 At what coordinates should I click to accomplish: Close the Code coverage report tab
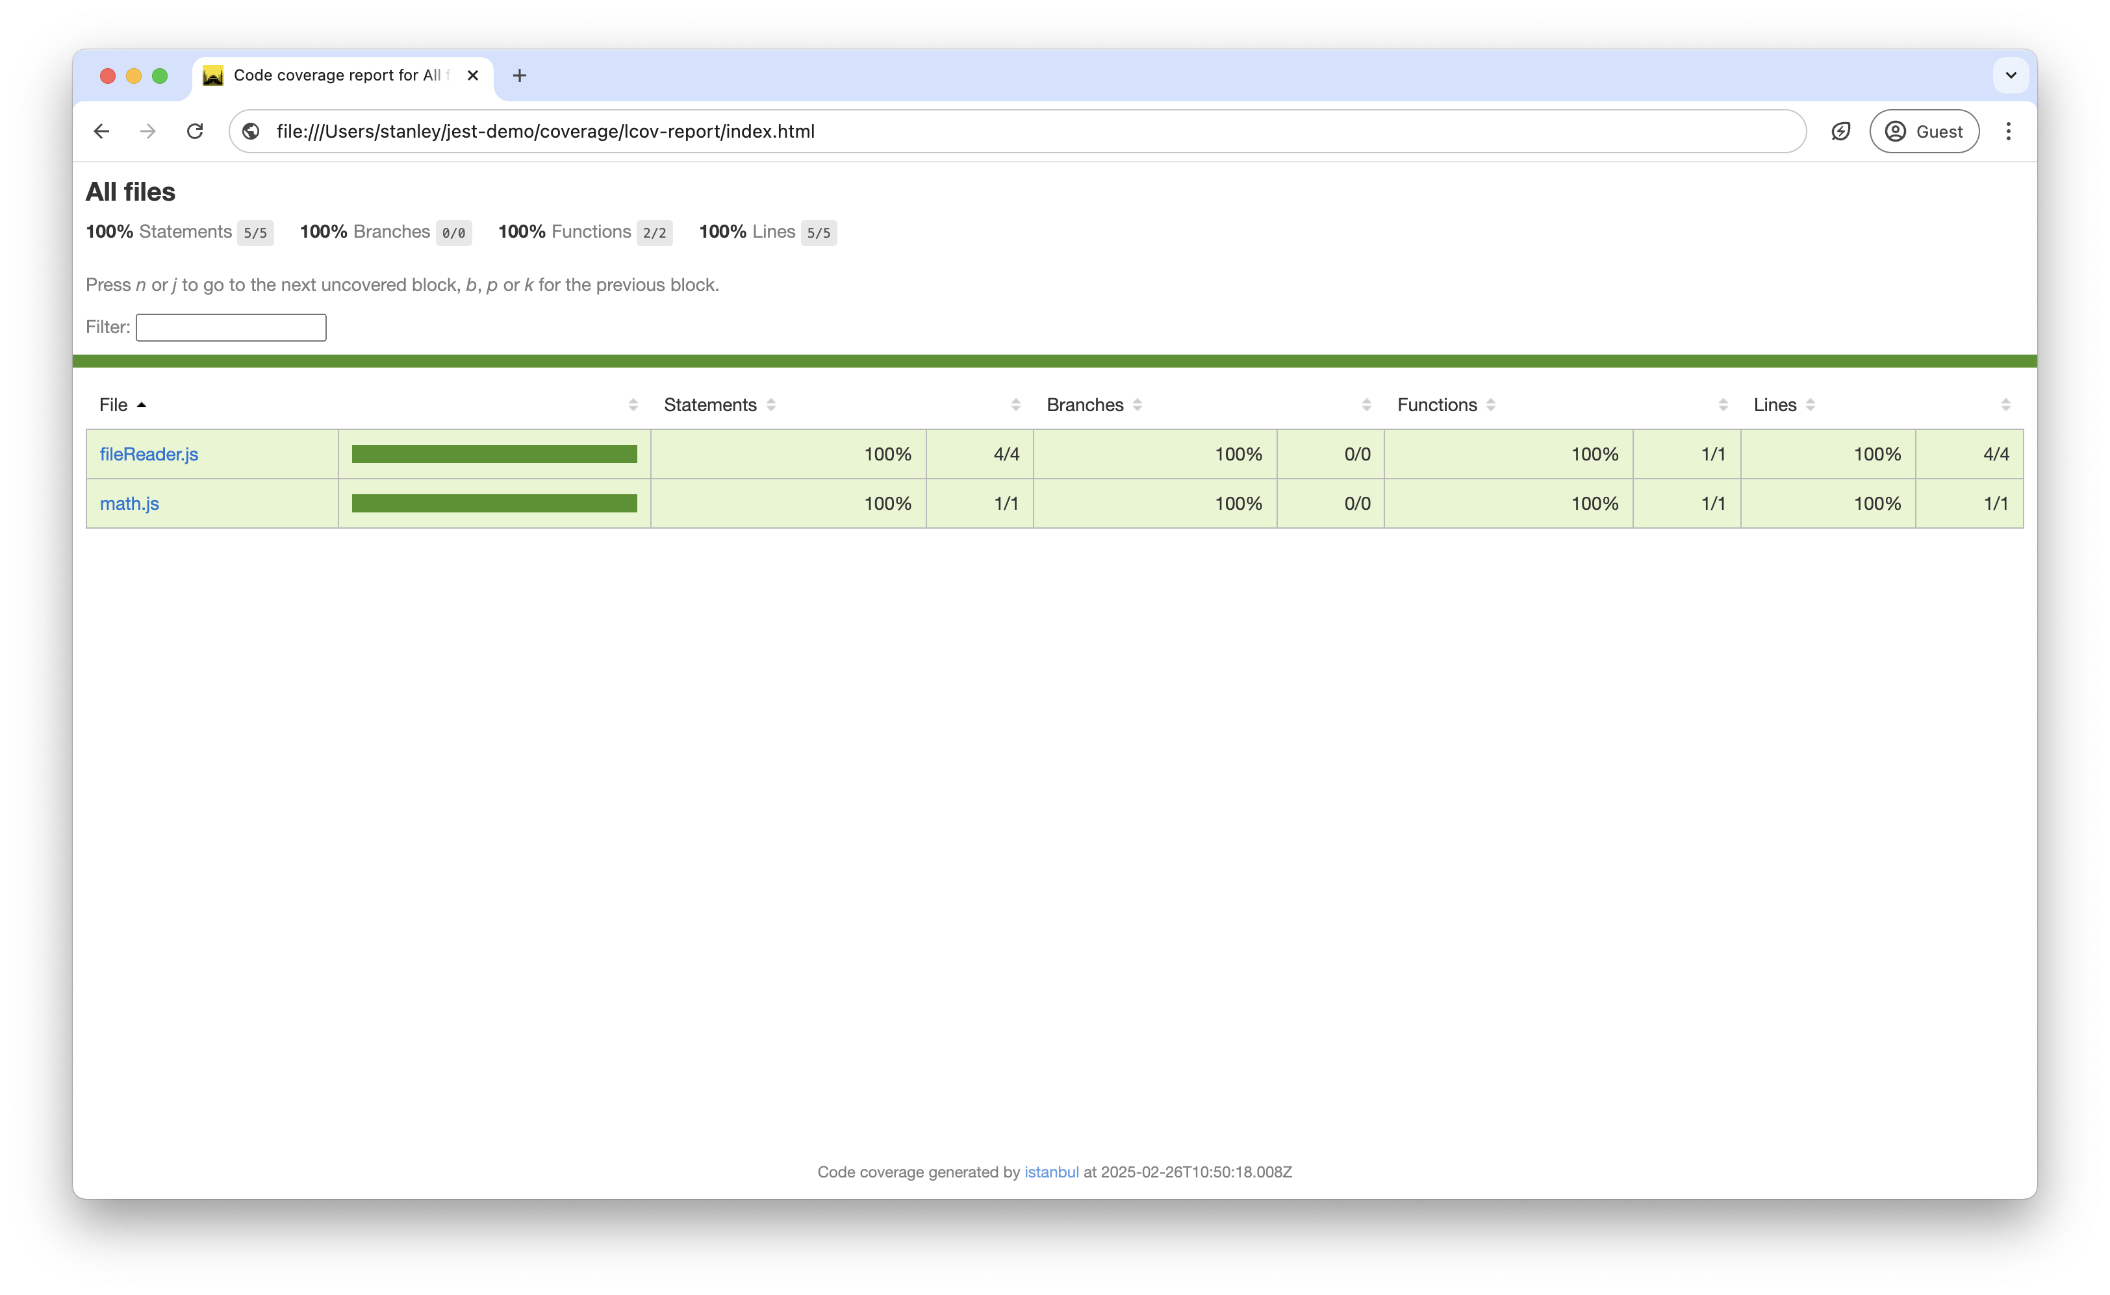tap(473, 75)
